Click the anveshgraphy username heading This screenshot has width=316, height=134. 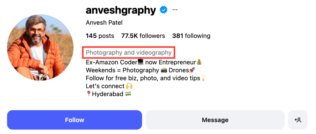[x=121, y=10]
